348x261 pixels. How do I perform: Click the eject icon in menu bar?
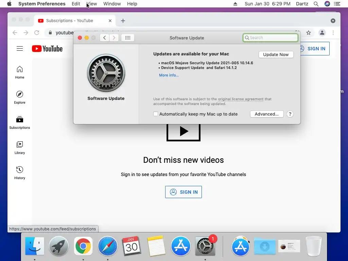tap(235, 4)
